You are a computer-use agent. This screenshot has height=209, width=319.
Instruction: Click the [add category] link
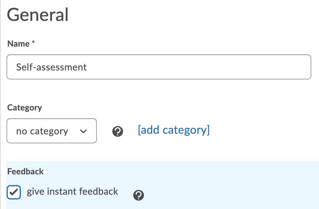pyautogui.click(x=174, y=130)
